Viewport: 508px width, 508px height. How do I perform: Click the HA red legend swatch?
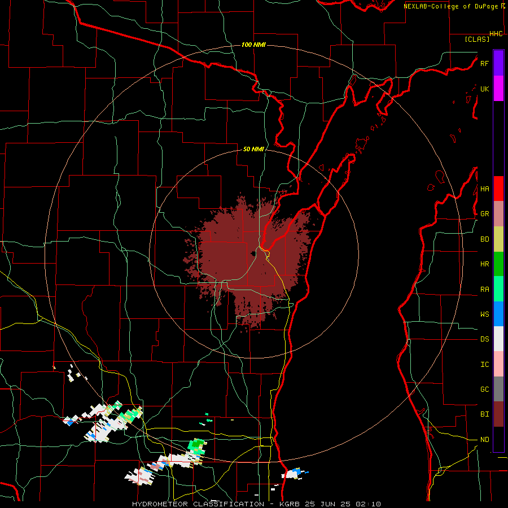click(498, 189)
